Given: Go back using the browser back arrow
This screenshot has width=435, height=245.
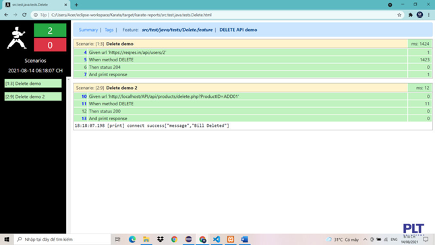Looking at the screenshot, I should (6, 15).
